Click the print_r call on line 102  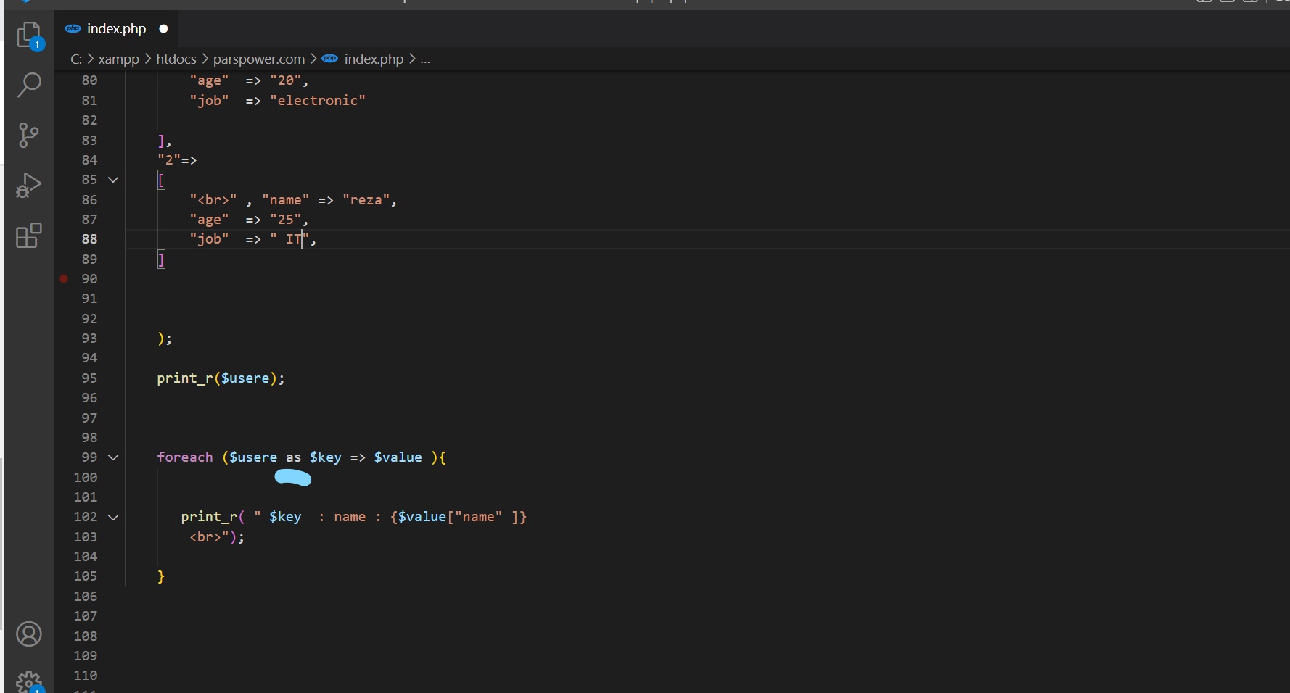[209, 517]
